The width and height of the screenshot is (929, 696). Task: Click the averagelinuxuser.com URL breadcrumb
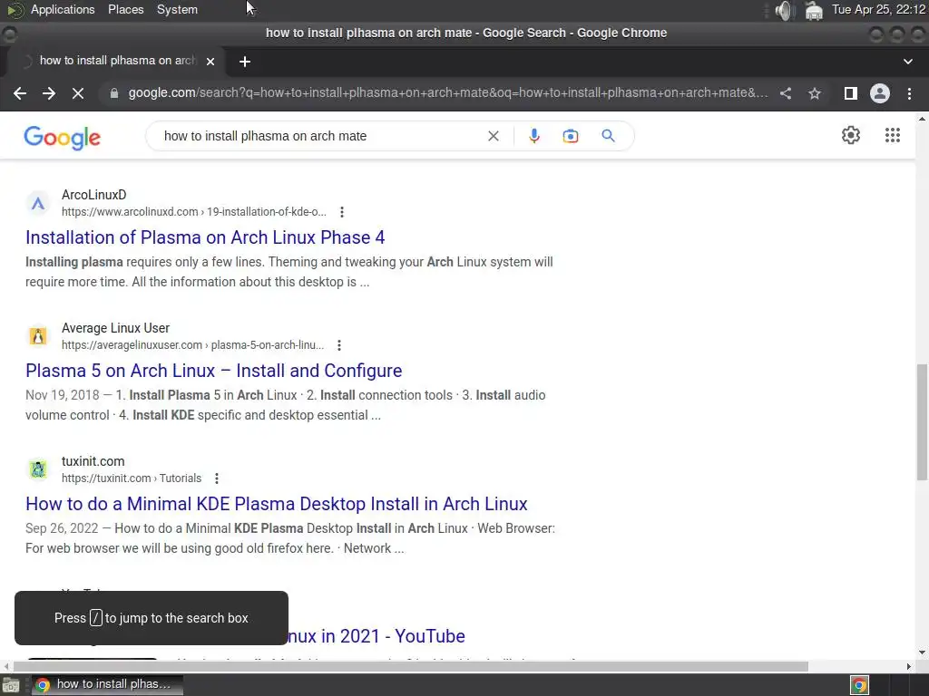click(x=192, y=345)
